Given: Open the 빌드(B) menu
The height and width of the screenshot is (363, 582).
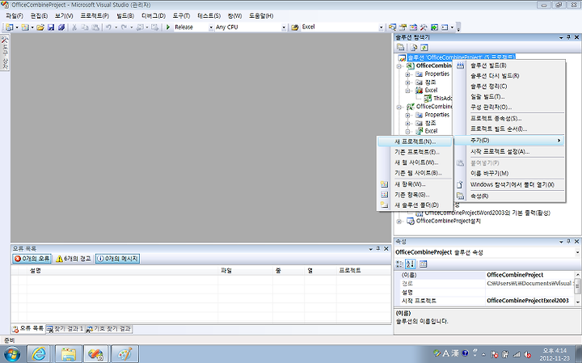Looking at the screenshot, I should click(125, 15).
